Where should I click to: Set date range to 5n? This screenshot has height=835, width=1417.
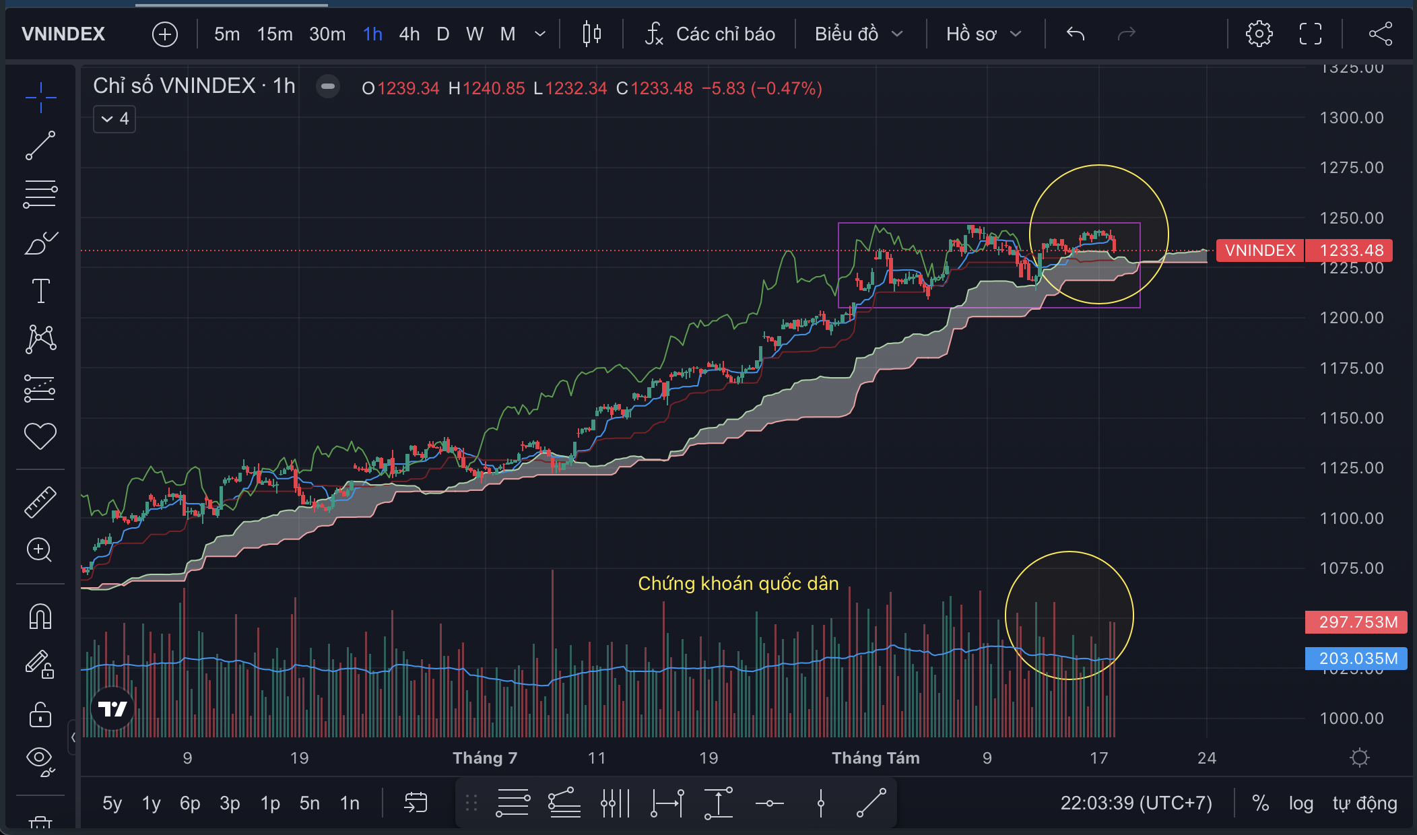click(x=310, y=803)
